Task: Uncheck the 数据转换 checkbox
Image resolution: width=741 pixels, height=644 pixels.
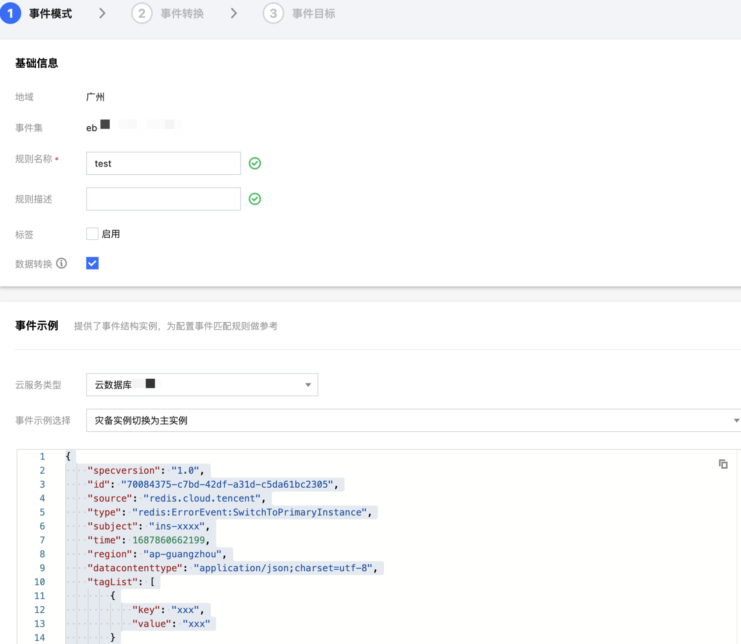Action: 92,263
